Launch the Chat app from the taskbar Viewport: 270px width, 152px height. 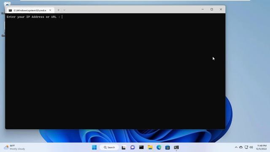132,147
